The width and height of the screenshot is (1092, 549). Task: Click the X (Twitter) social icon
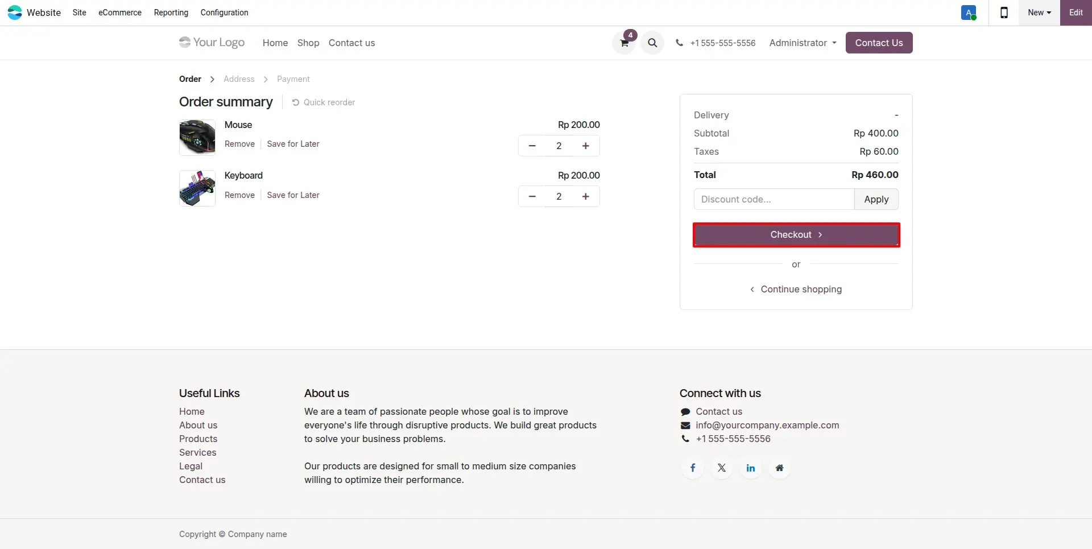(722, 468)
